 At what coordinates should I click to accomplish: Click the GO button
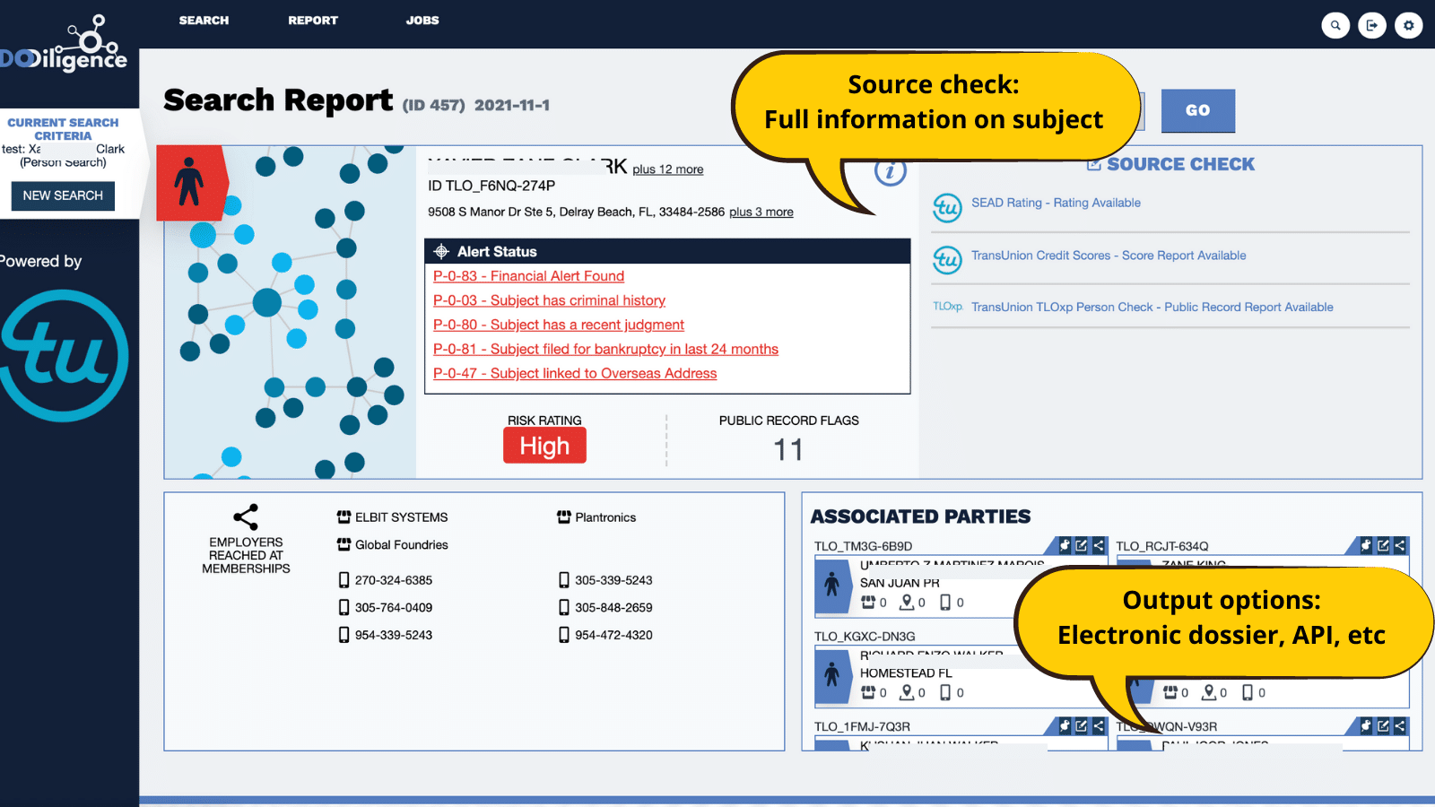click(x=1198, y=110)
